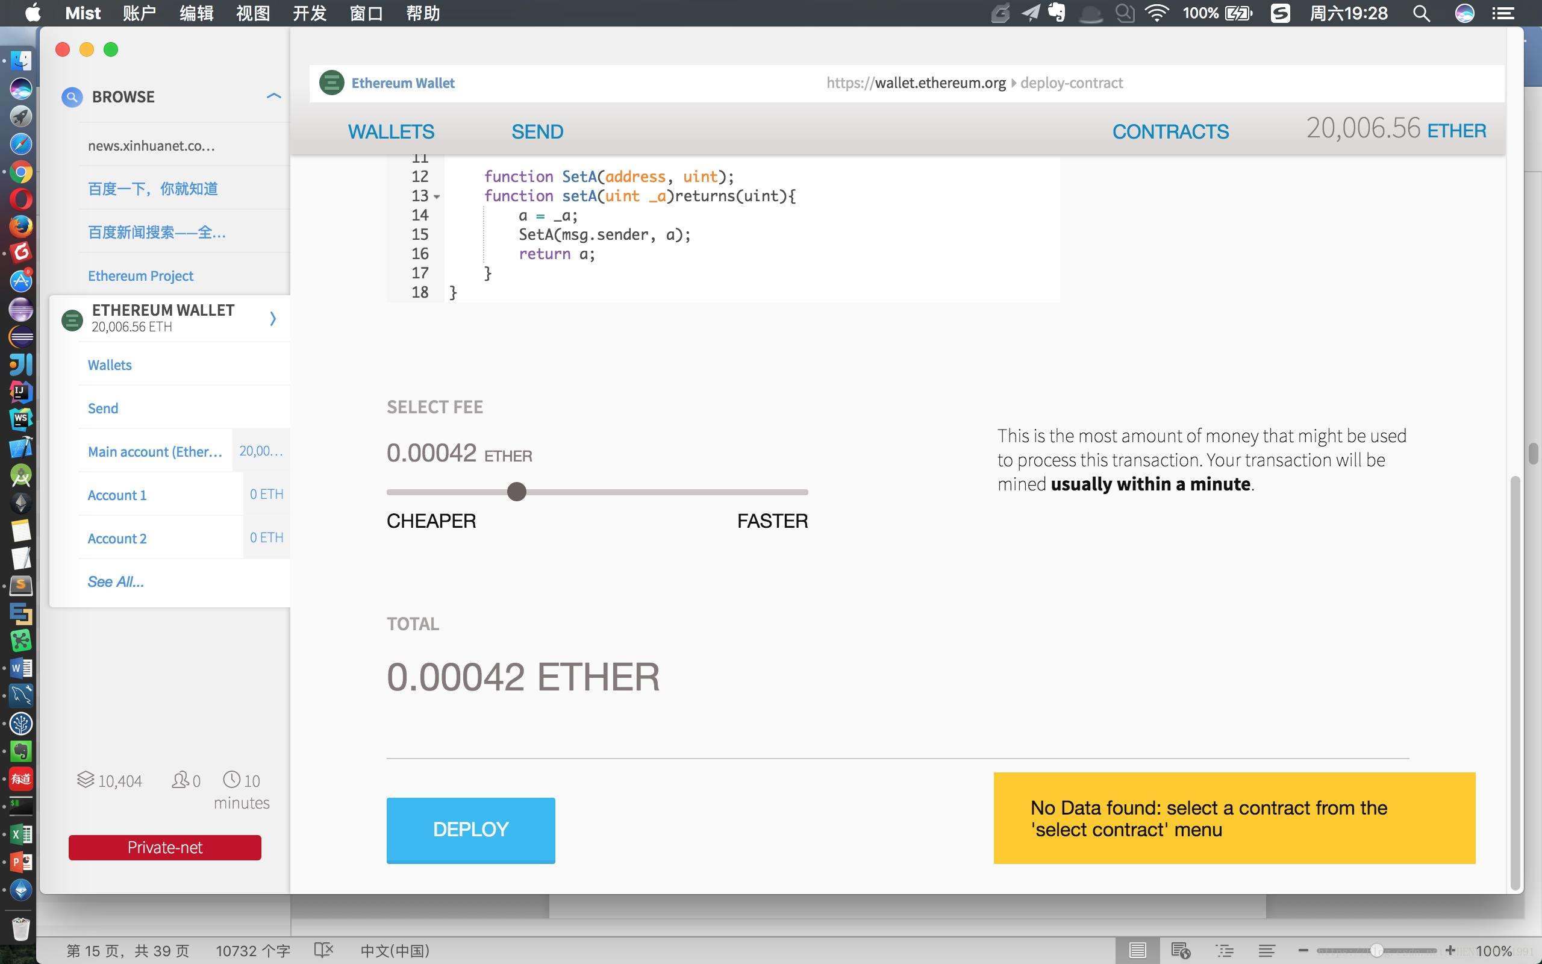Viewport: 1542px width, 964px height.
Task: Open Youdao dictionary icon in dock
Action: 21,778
